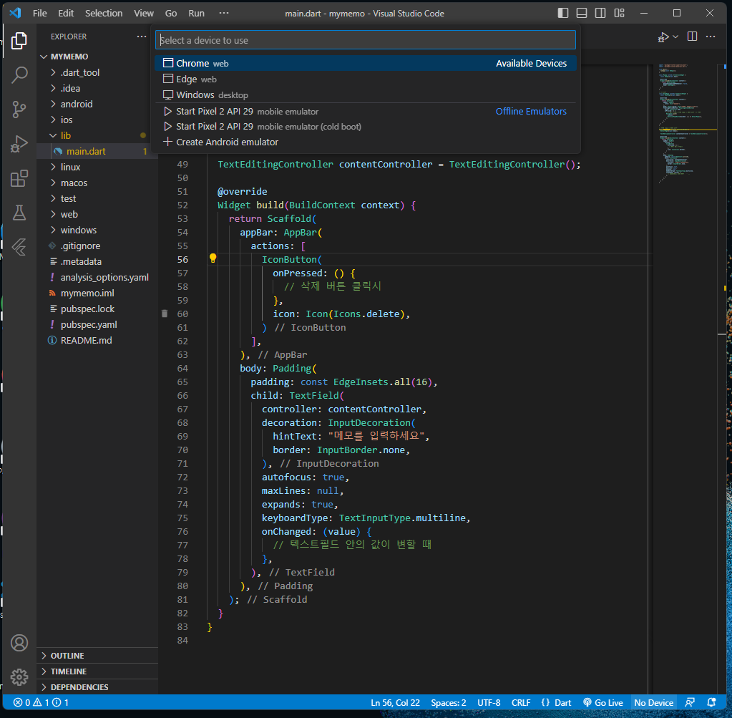Viewport: 732px width, 718px height.
Task: Open Run and Debug view icon
Action: point(19,144)
